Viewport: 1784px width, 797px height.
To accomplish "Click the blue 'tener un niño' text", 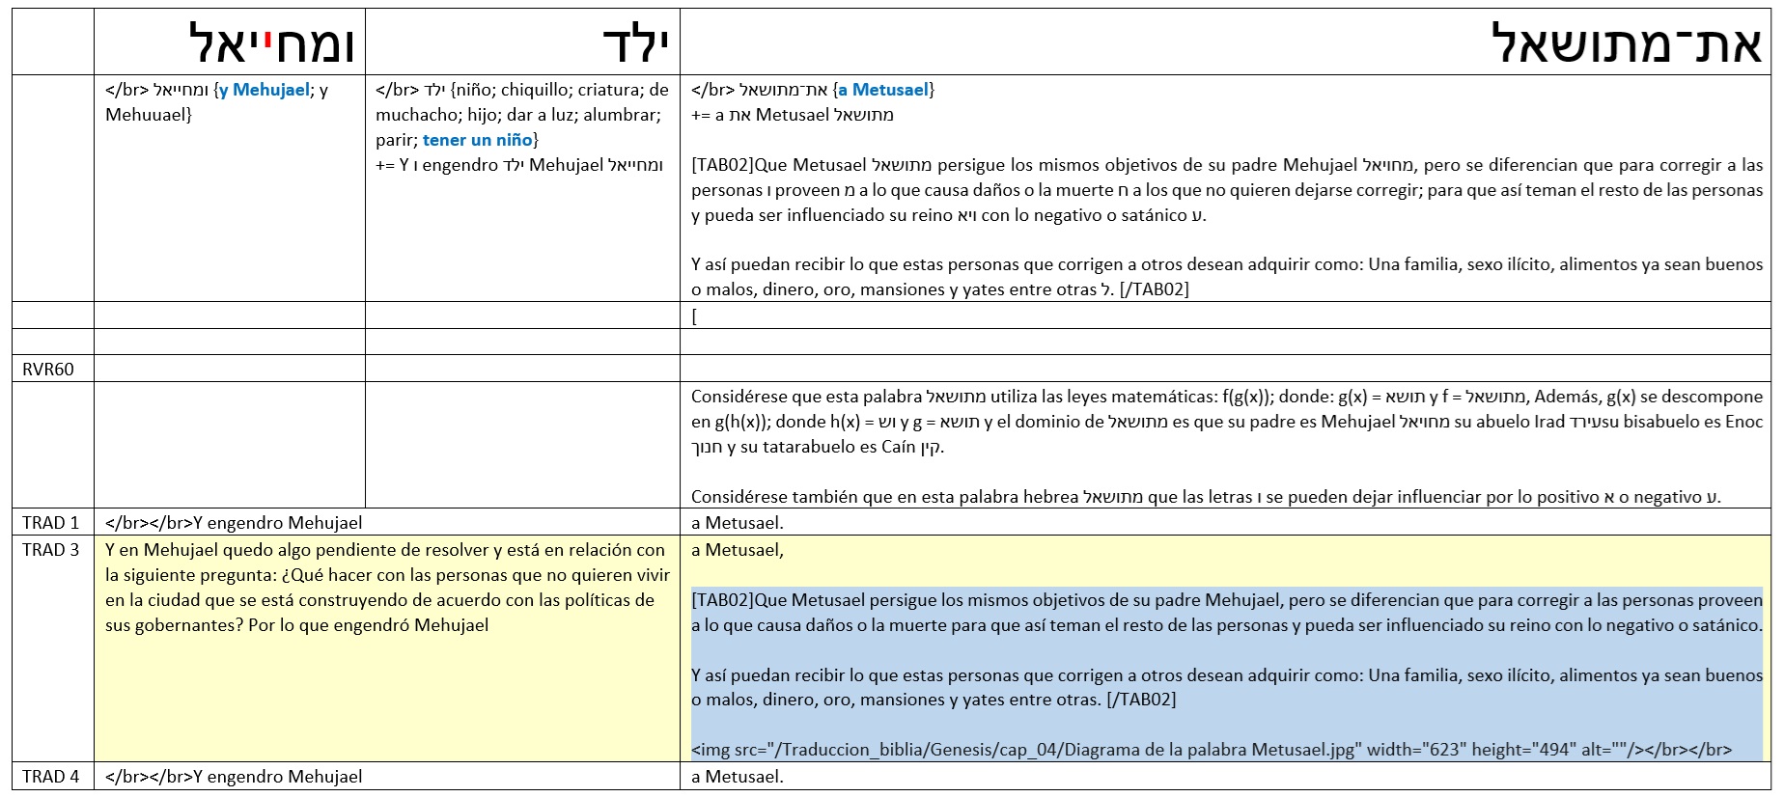I will pos(477,140).
